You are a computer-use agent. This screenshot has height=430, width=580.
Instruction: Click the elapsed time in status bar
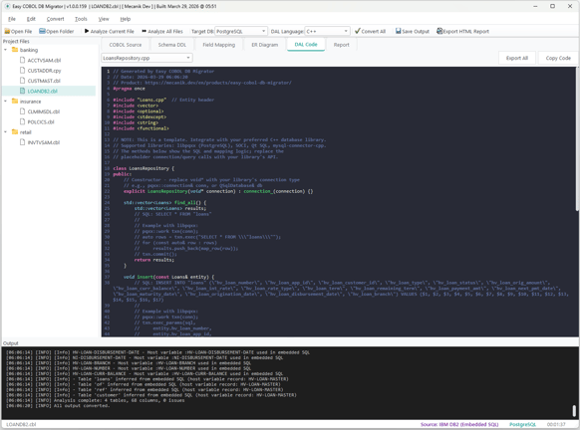click(x=556, y=424)
